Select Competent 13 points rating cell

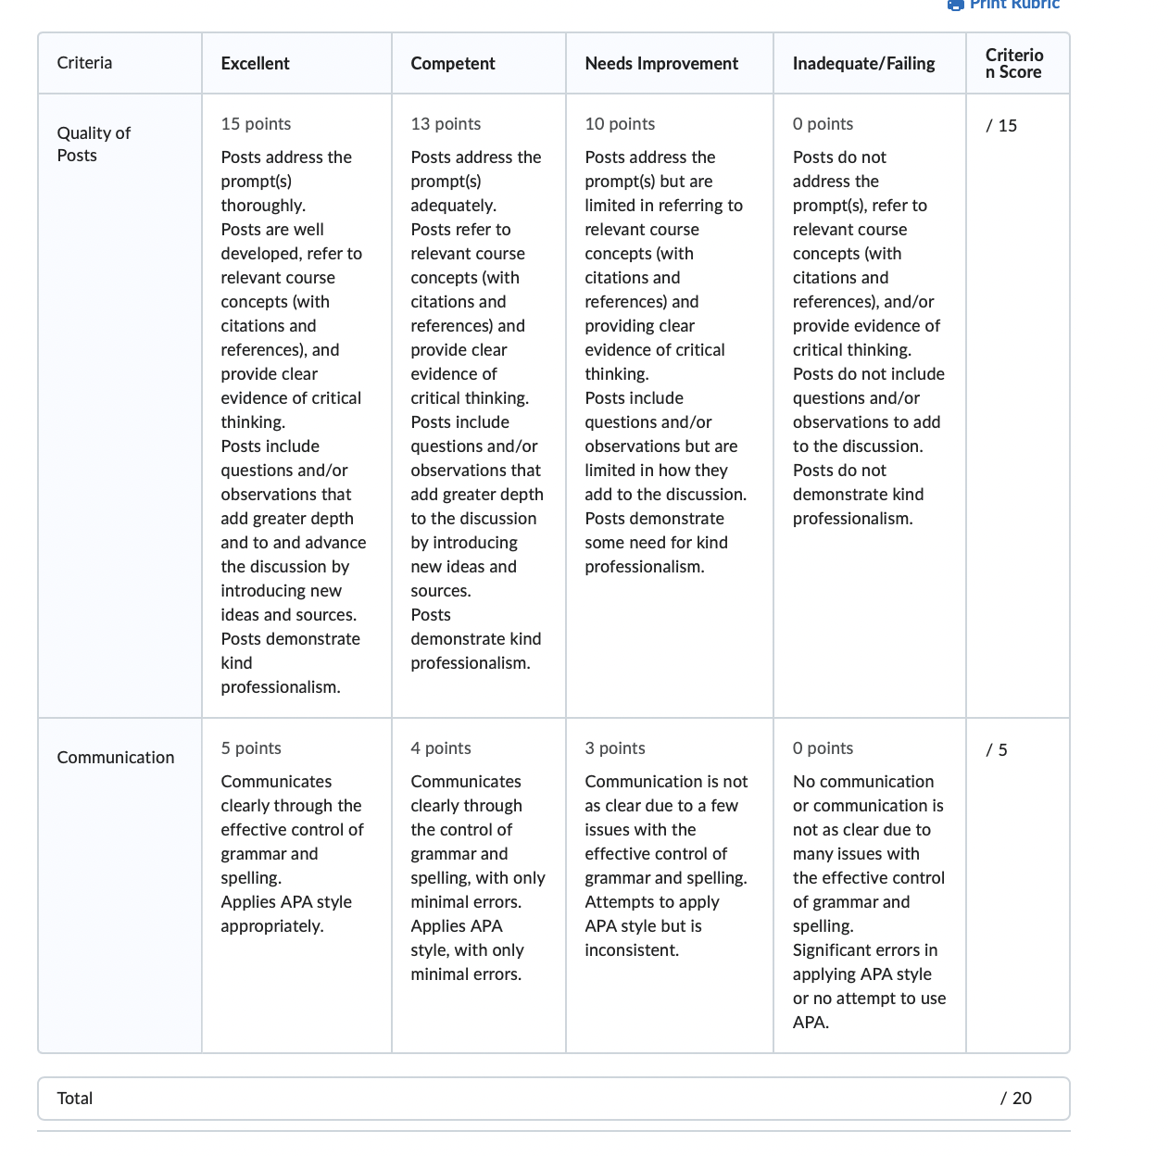point(479,406)
